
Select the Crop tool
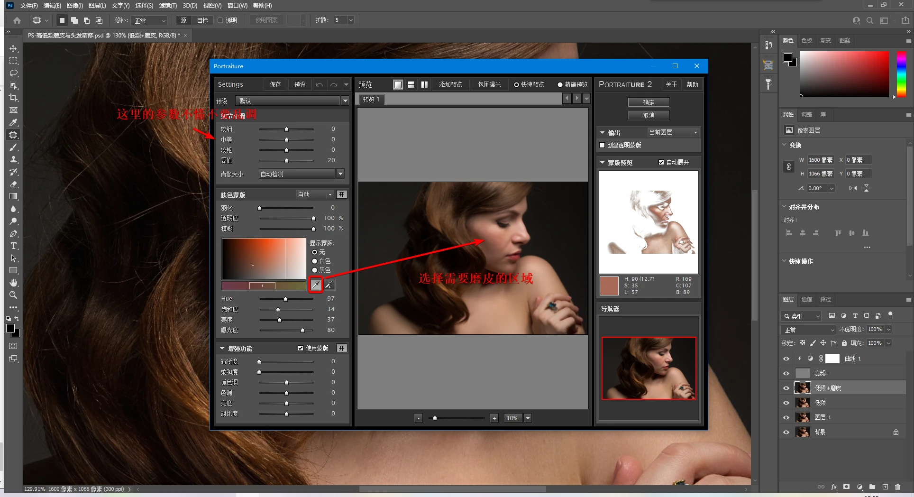tap(13, 98)
